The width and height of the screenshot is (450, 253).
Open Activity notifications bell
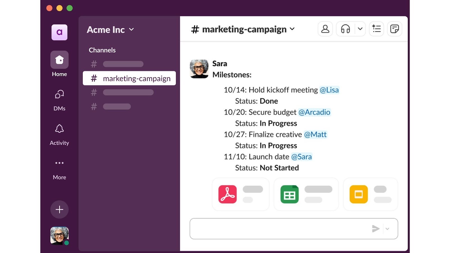click(x=59, y=134)
